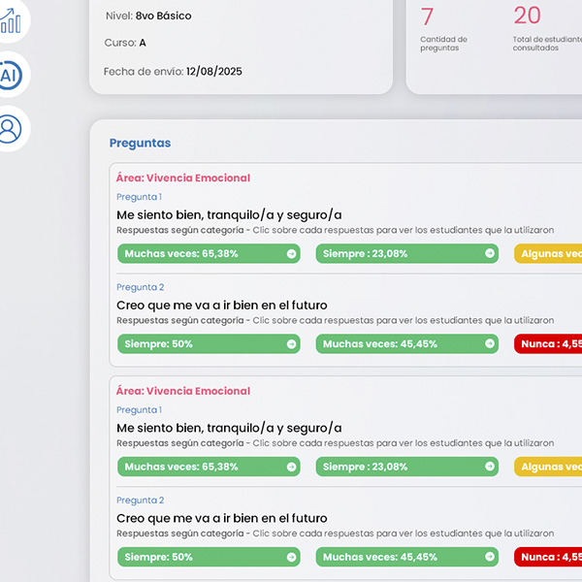Click arrow on second card's 'Muchas veces: 45,45%'
This screenshot has height=582, width=582.
(x=490, y=558)
